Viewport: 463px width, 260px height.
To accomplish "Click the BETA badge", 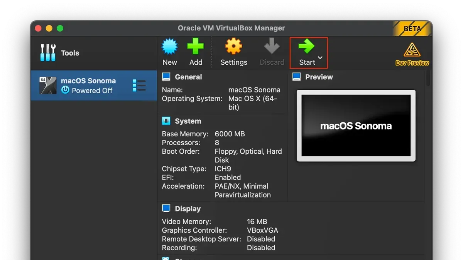I will [412, 29].
